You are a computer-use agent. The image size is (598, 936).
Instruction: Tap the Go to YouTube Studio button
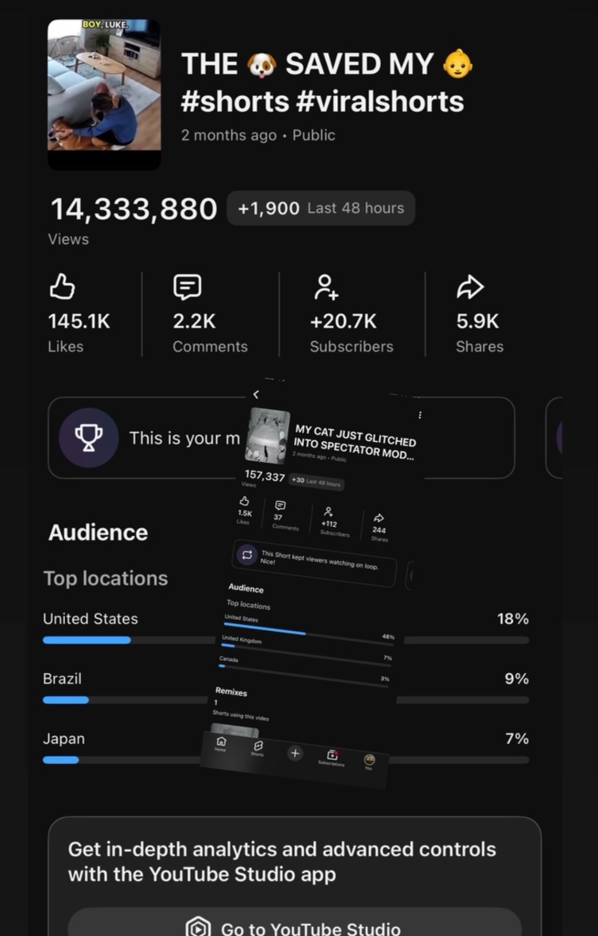[x=294, y=922]
